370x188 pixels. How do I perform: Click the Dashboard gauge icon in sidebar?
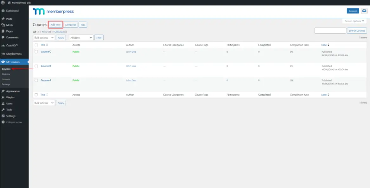pos(3,11)
